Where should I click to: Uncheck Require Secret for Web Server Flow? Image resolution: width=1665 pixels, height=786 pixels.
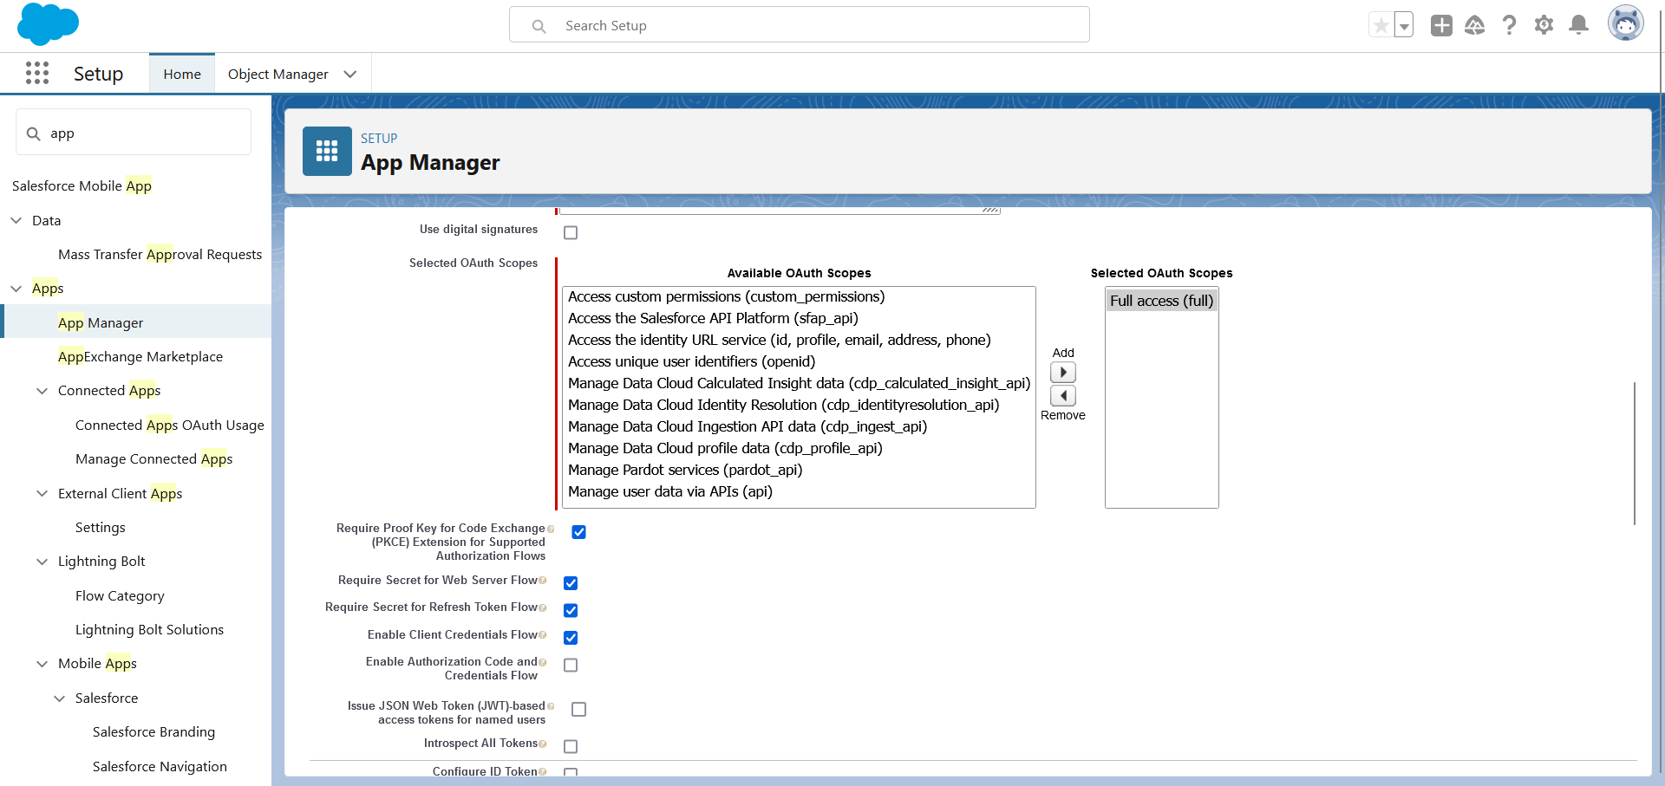(x=571, y=583)
